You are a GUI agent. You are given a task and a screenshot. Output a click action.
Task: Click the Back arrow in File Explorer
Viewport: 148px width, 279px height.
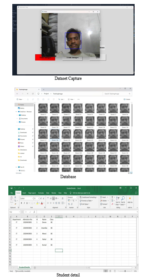click(x=17, y=94)
